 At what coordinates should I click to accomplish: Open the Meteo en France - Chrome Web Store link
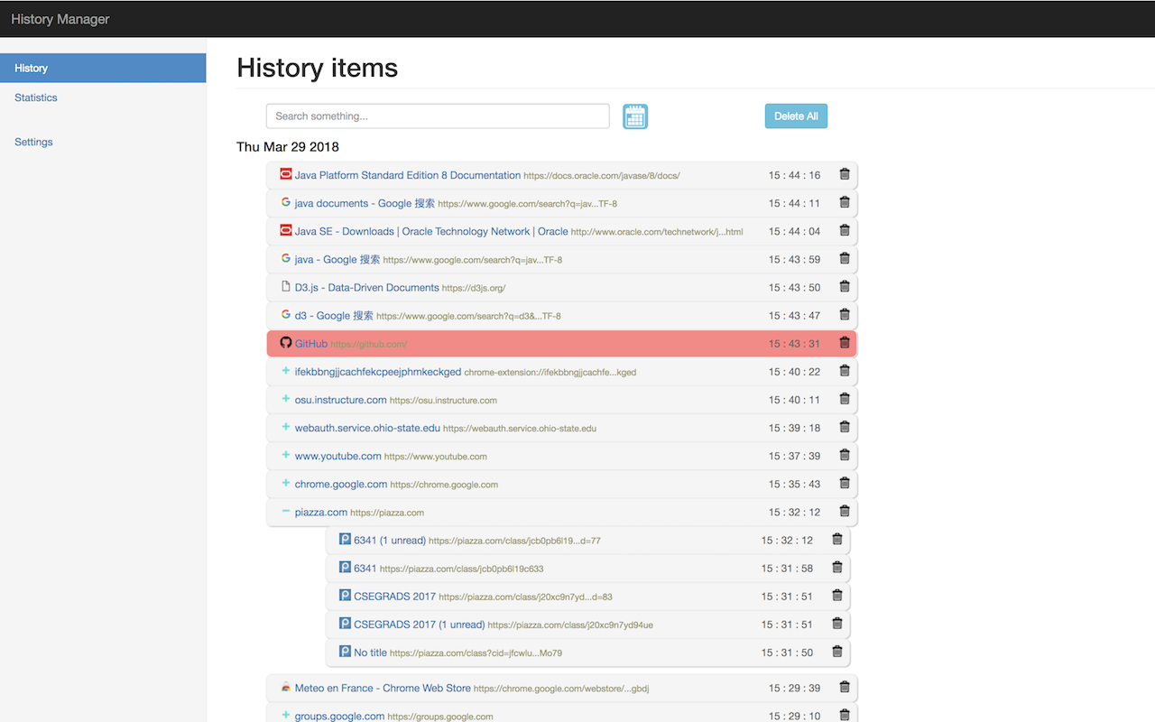pos(383,688)
